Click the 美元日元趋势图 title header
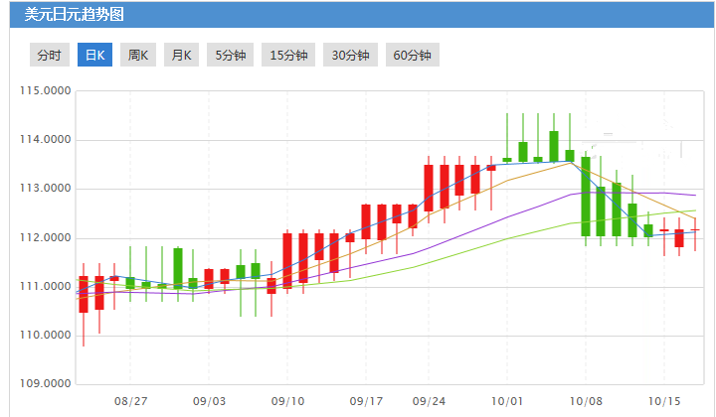Image resolution: width=716 pixels, height=417 pixels. pos(73,15)
